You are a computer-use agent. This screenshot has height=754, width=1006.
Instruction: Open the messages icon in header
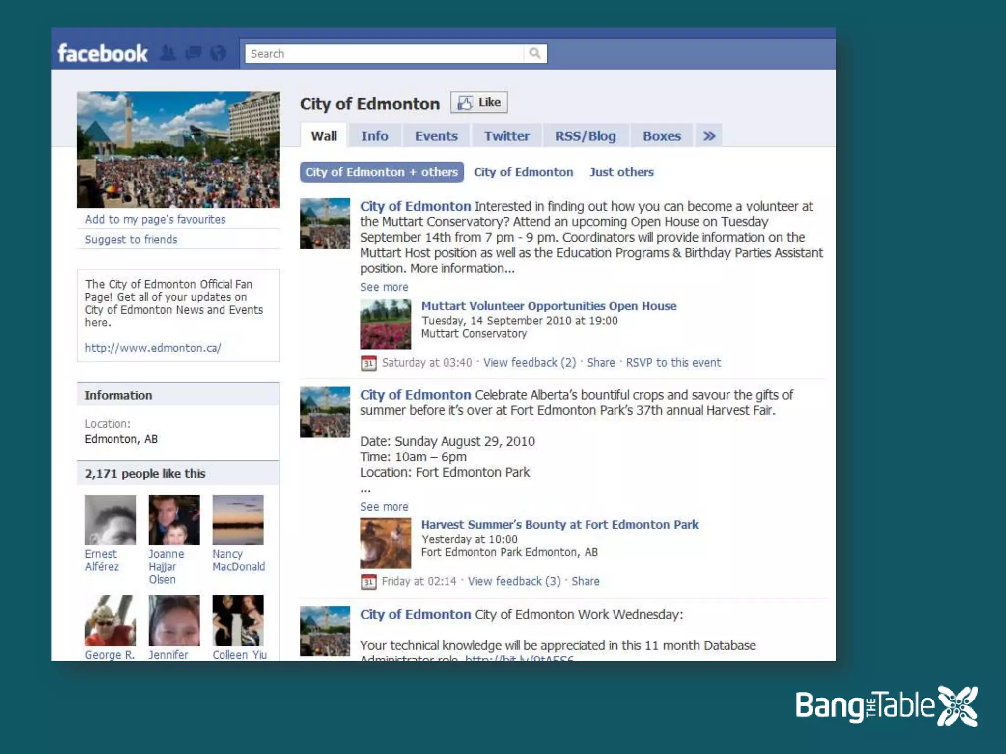click(x=194, y=53)
